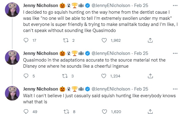Like the tweet with 1,962 likes
Viewport: 183px width, 114px height.
pos(104,40)
